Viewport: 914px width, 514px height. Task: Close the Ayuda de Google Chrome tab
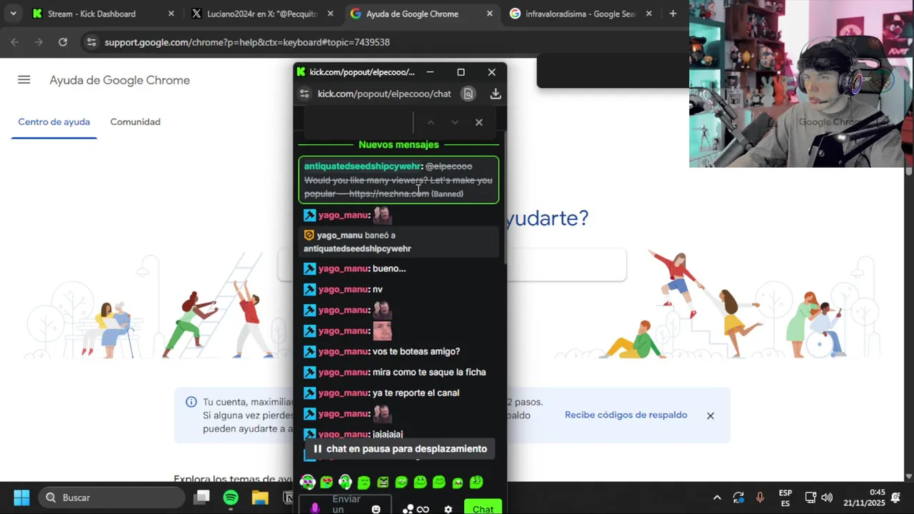pos(489,14)
